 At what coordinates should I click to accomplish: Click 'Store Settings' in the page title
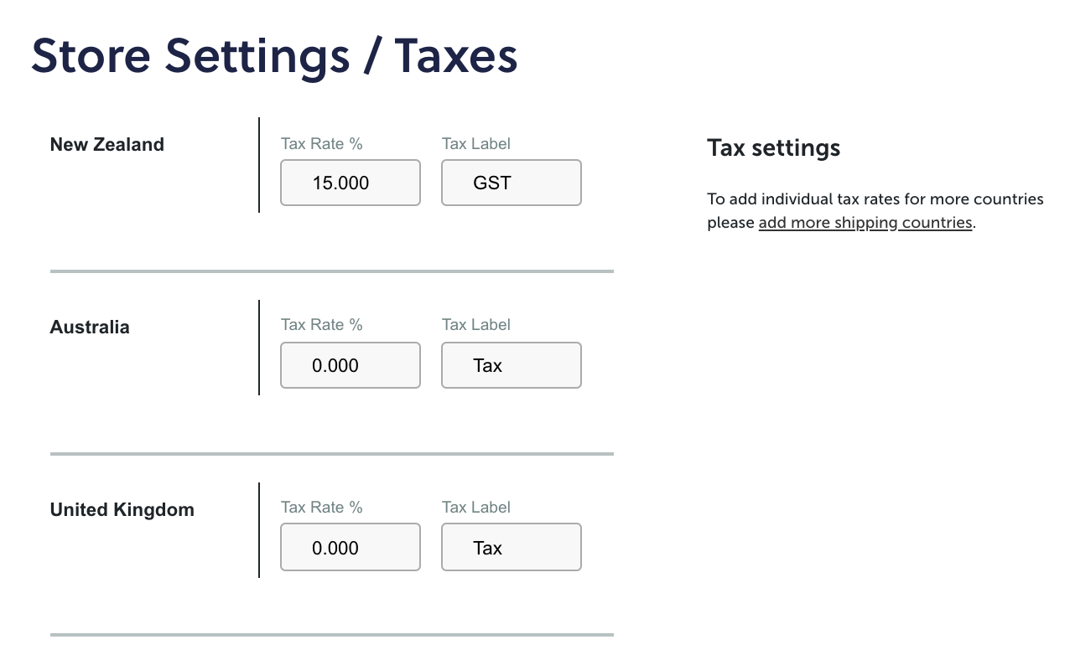190,57
